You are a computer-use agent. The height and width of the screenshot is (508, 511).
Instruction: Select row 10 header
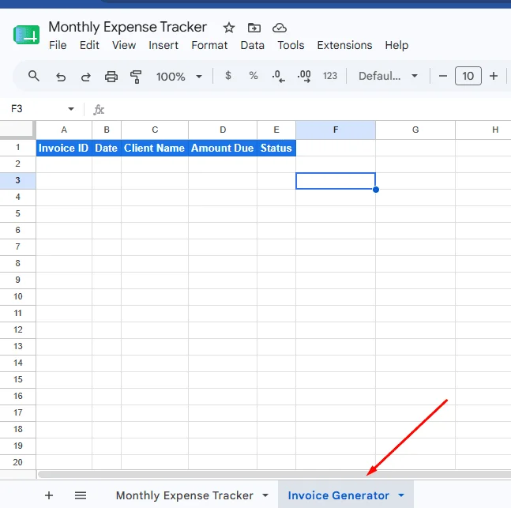pyautogui.click(x=17, y=296)
